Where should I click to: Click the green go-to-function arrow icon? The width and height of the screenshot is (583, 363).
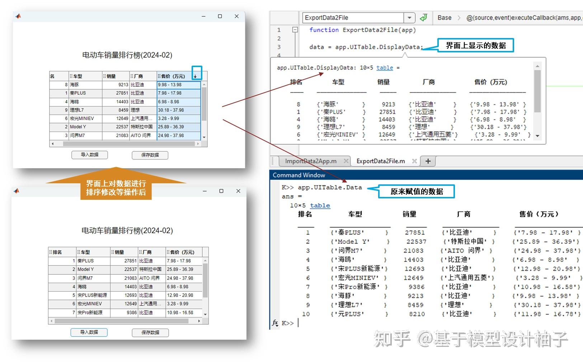coord(423,17)
